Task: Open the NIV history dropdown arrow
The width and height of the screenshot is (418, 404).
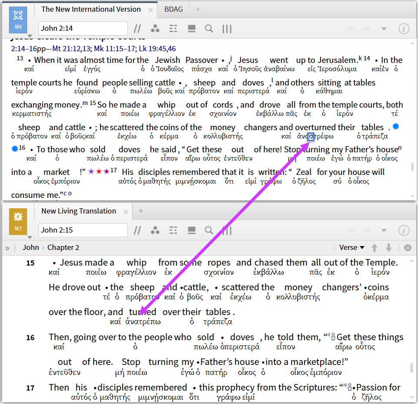Action: point(384,29)
